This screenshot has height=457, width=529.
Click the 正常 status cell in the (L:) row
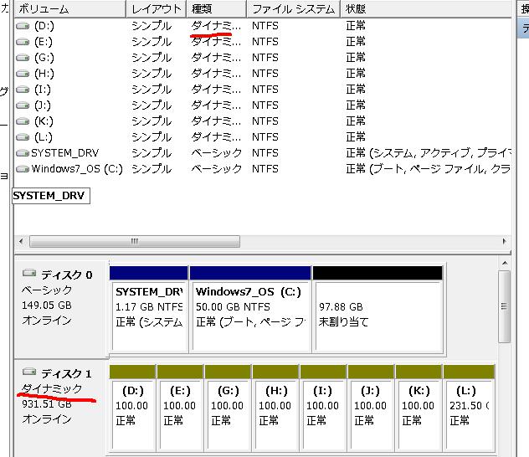pyautogui.click(x=356, y=137)
